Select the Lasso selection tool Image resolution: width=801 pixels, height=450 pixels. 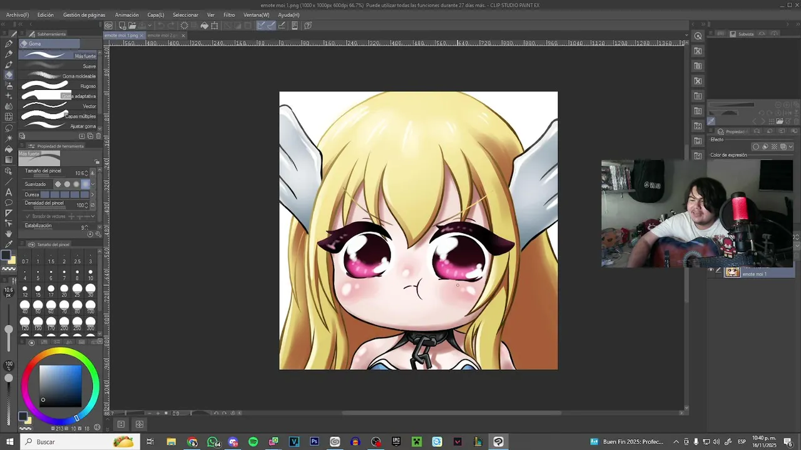coord(9,127)
